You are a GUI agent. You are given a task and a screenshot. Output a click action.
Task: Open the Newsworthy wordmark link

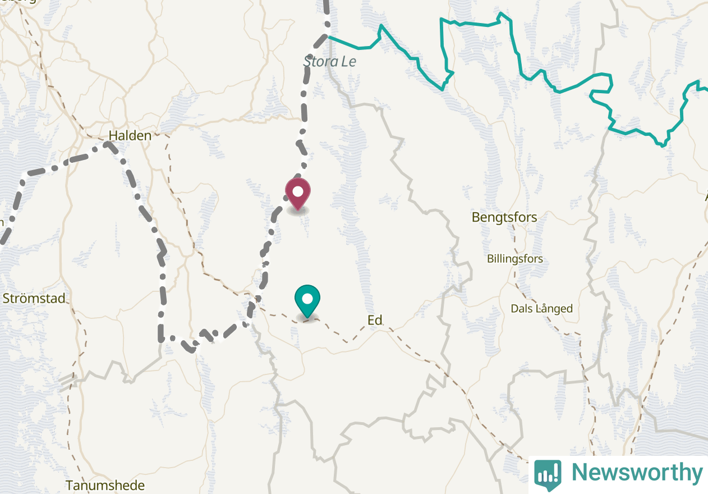(x=637, y=473)
